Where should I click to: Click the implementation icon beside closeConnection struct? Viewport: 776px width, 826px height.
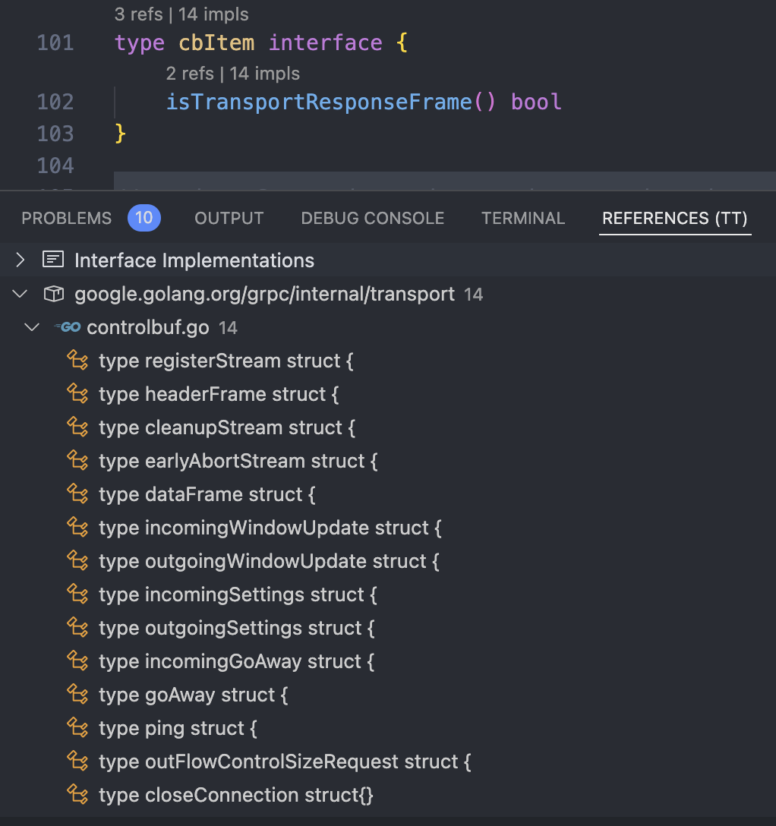pyautogui.click(x=78, y=794)
